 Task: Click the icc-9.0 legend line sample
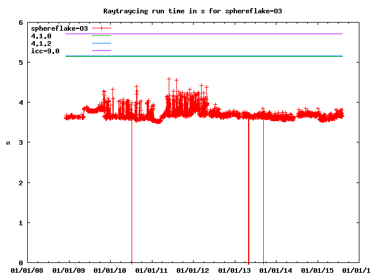pyautogui.click(x=101, y=51)
